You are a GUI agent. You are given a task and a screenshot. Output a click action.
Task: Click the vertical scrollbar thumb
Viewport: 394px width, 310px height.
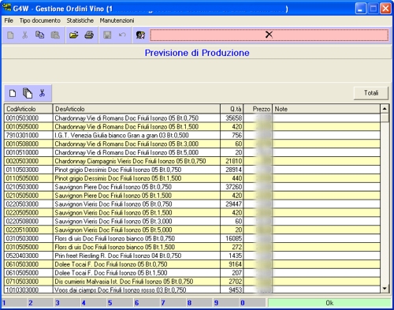tap(385, 118)
